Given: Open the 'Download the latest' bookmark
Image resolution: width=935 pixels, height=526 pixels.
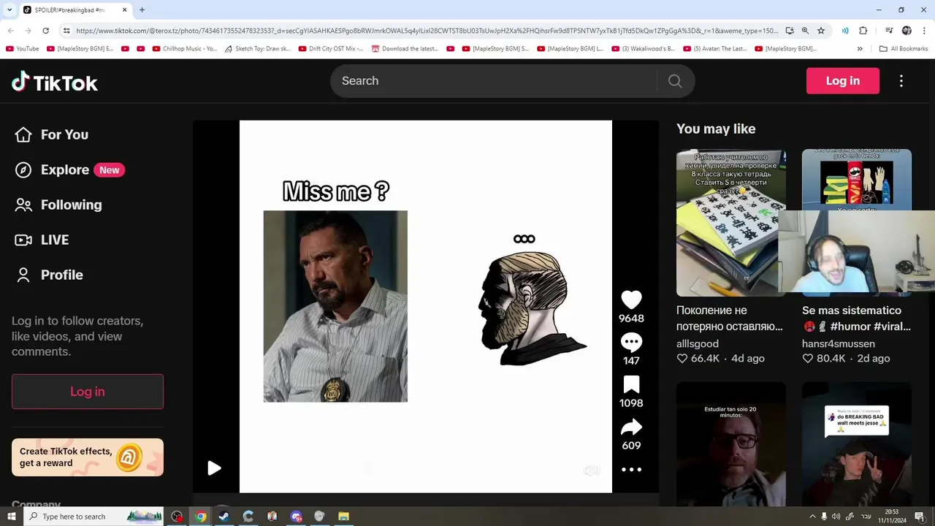Looking at the screenshot, I should click(x=405, y=49).
